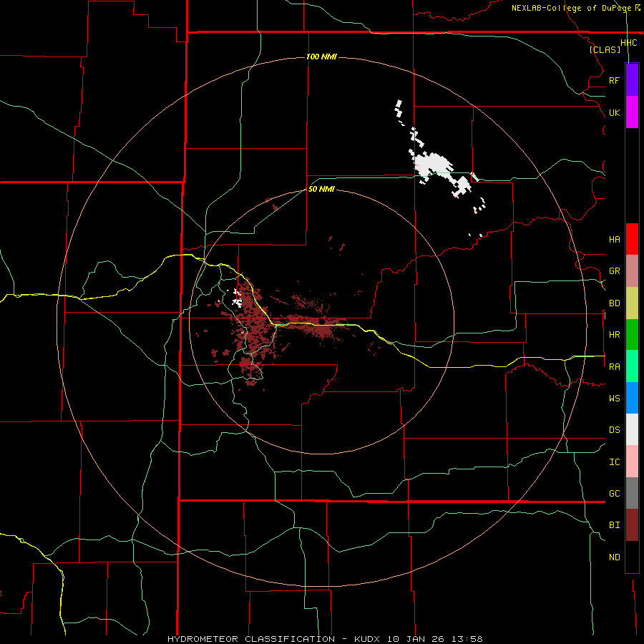Pick the RA light-green legend color block
644x644 pixels.
[632, 366]
